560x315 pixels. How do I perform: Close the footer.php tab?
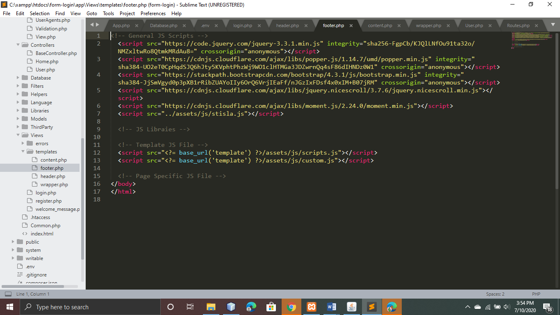pyautogui.click(x=351, y=25)
